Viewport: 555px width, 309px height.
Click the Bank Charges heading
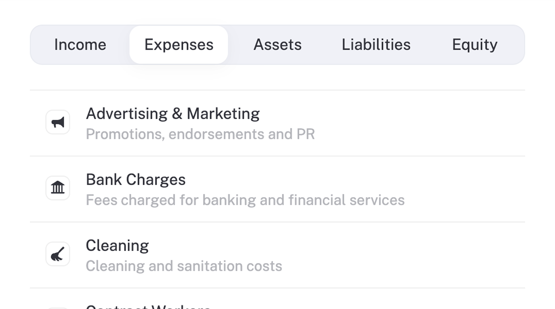136,180
